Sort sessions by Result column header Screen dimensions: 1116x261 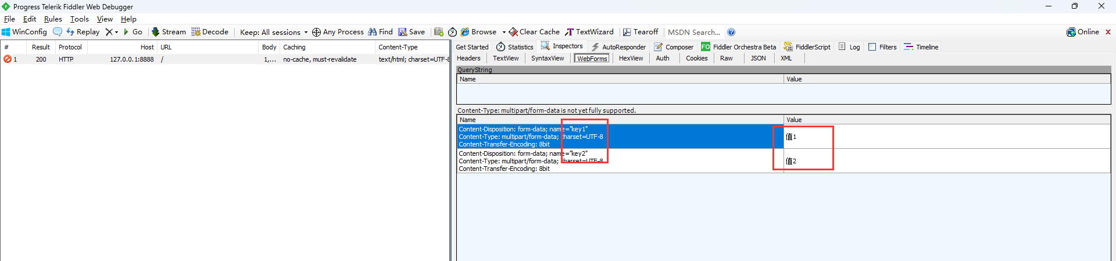41,47
